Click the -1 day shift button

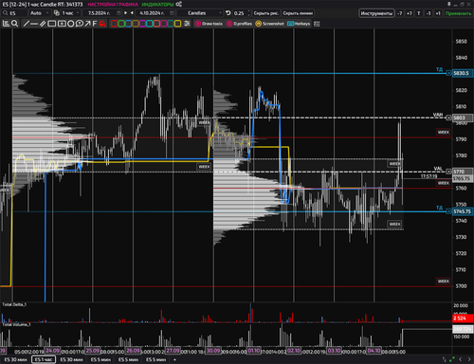tap(428, 13)
